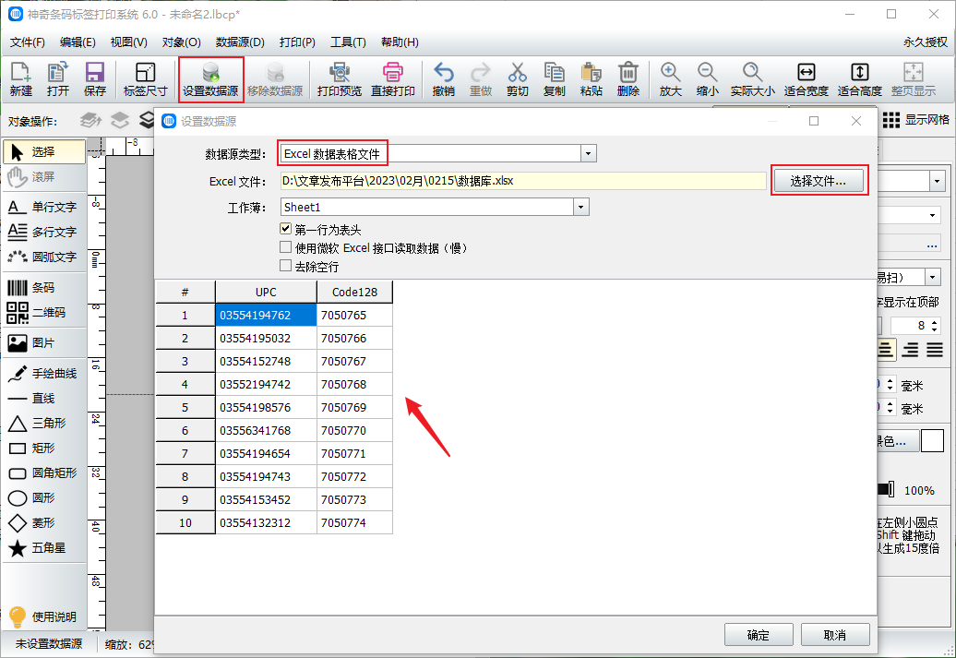Check the 去除空行 option
This screenshot has width=956, height=658.
click(286, 266)
